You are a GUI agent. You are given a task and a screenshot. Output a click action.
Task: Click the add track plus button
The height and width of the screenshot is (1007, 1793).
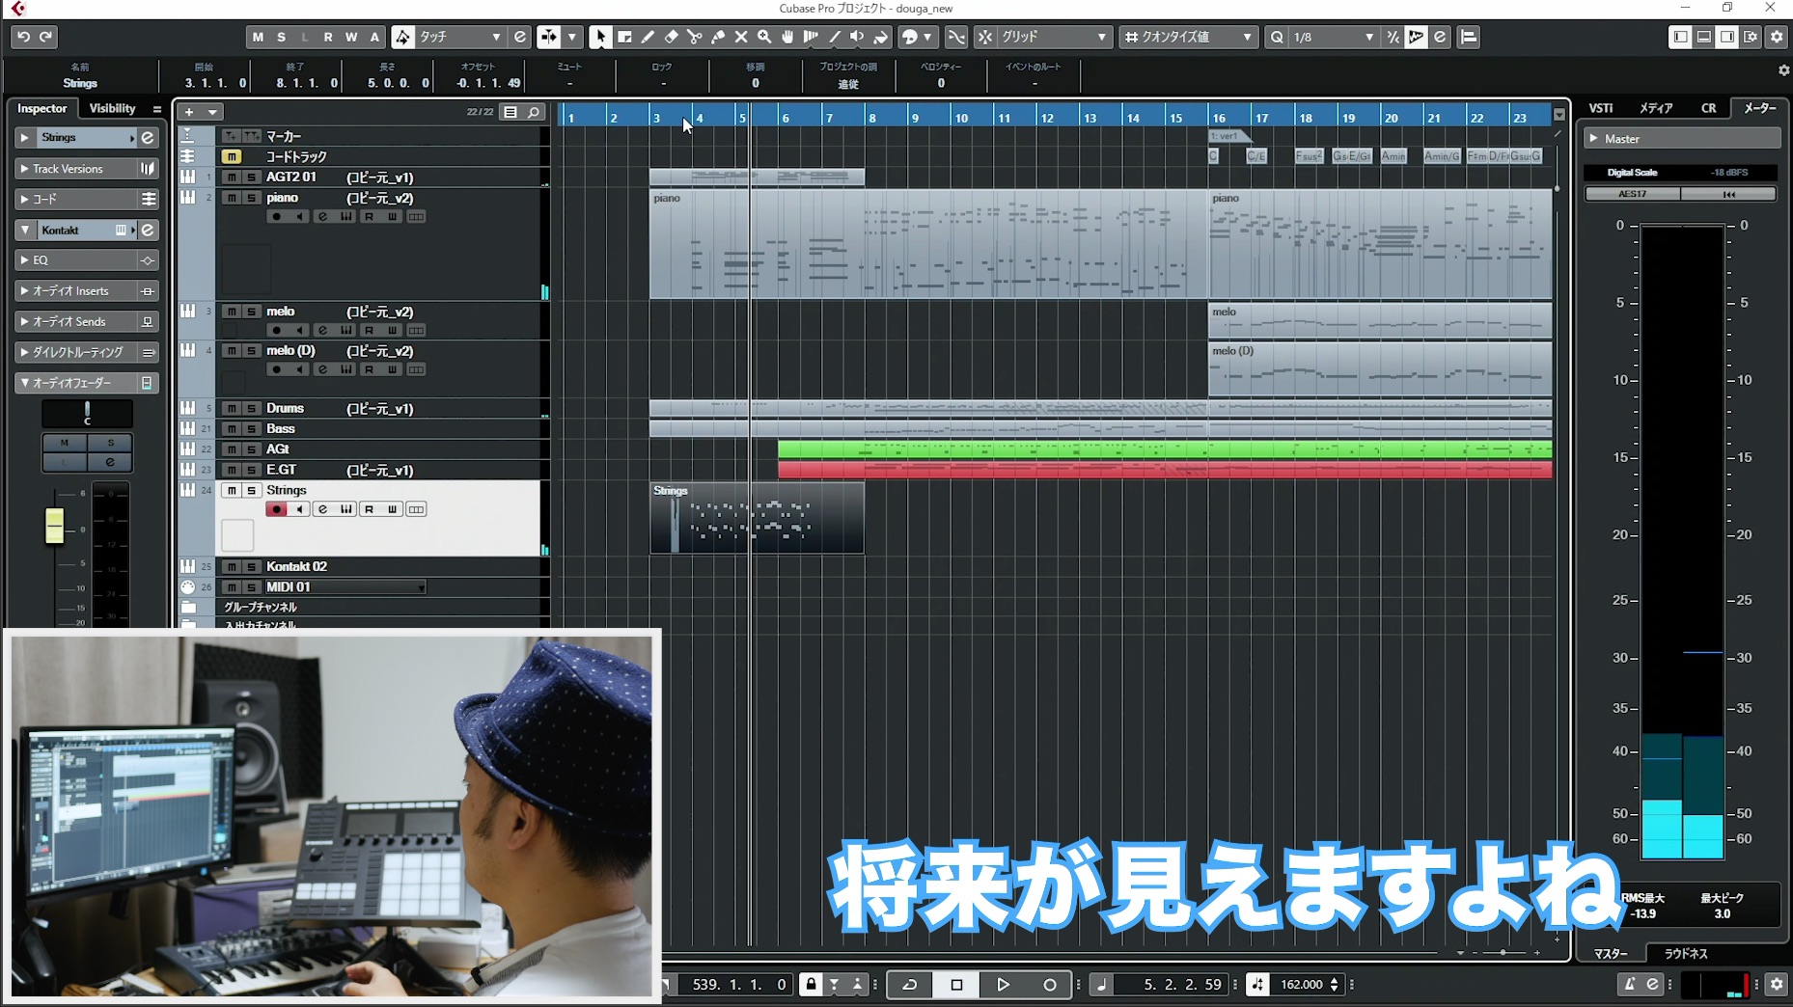pos(189,112)
